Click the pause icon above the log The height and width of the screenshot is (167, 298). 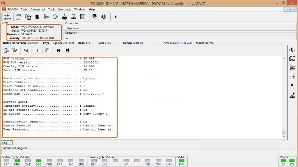tap(37, 50)
